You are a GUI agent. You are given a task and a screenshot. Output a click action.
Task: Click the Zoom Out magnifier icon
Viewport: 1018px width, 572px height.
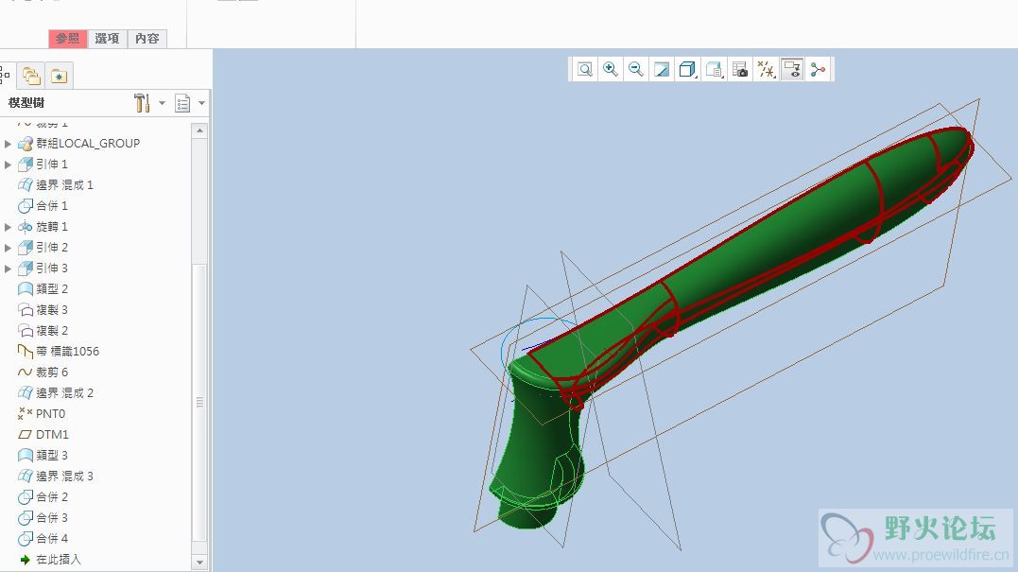point(636,69)
